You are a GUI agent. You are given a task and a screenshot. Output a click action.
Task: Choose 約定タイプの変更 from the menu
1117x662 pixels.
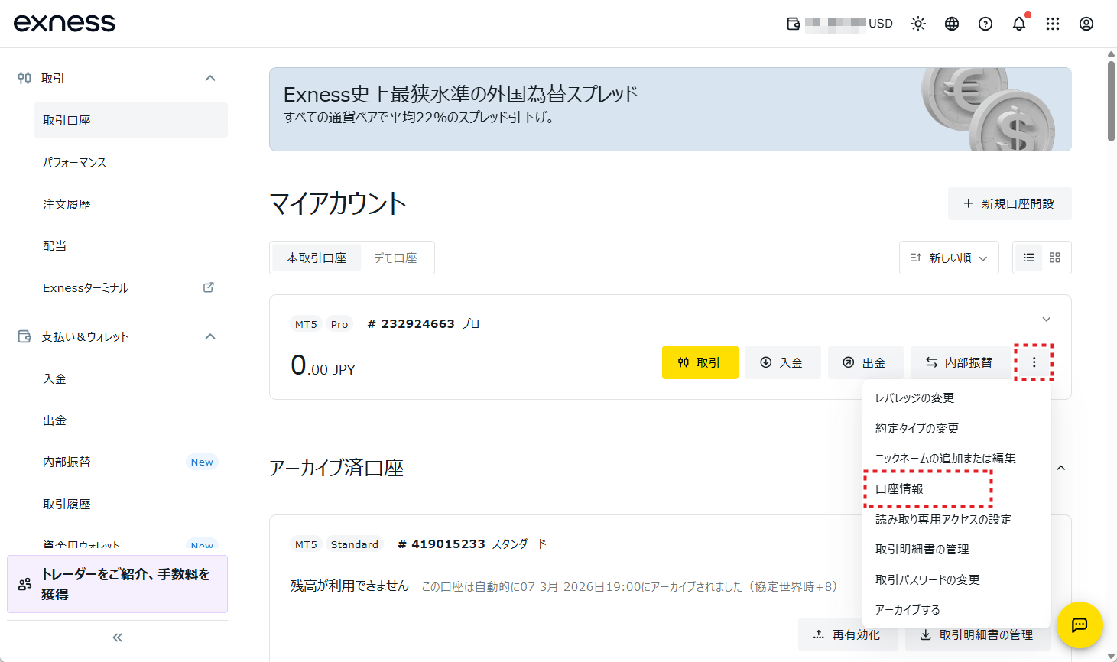[x=956, y=428]
